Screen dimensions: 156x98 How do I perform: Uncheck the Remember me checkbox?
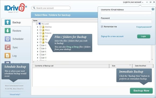[102, 27]
